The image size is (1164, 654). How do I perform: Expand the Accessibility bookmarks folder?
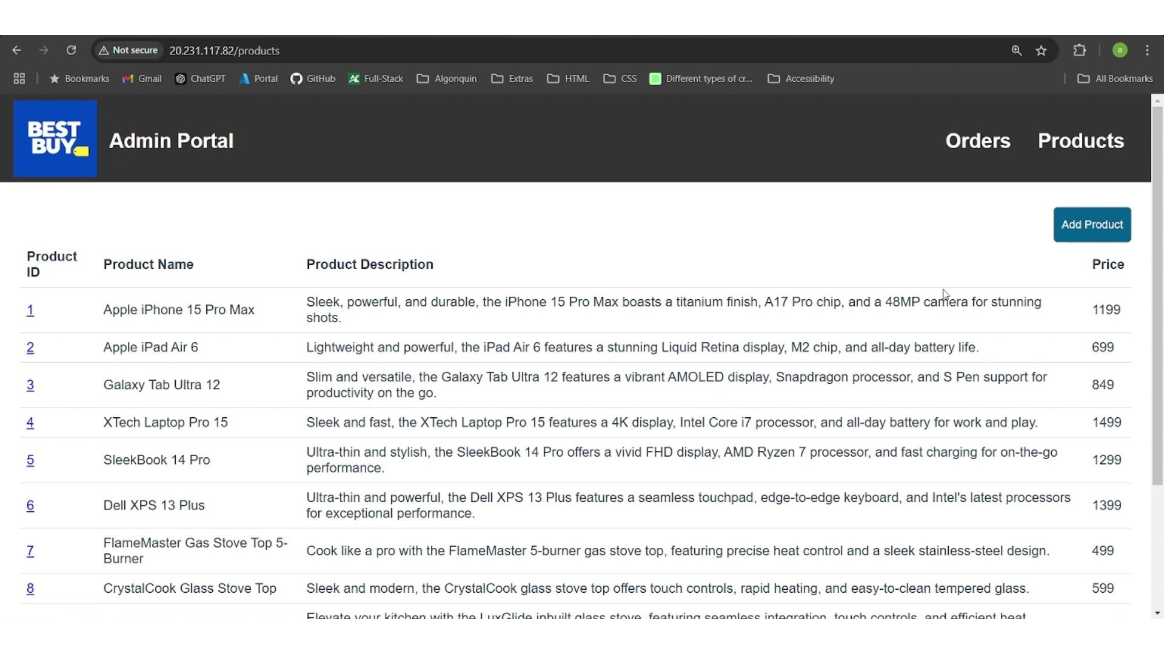point(801,79)
